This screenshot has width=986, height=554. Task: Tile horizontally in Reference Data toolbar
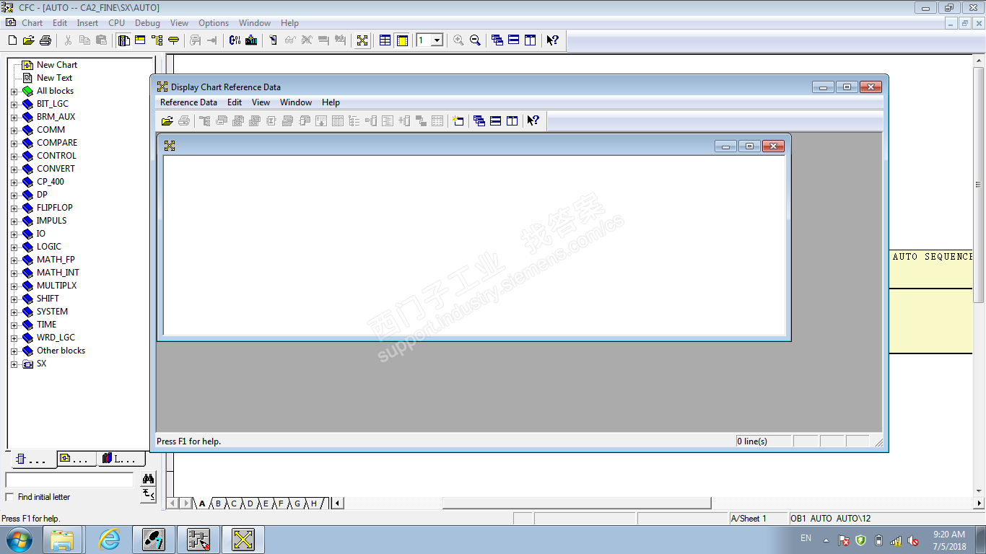[496, 121]
